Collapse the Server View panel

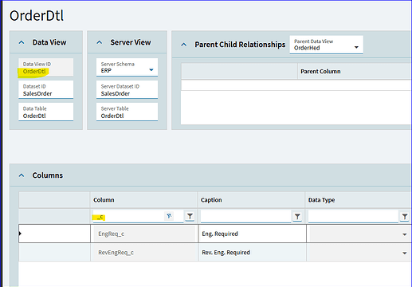(100, 42)
